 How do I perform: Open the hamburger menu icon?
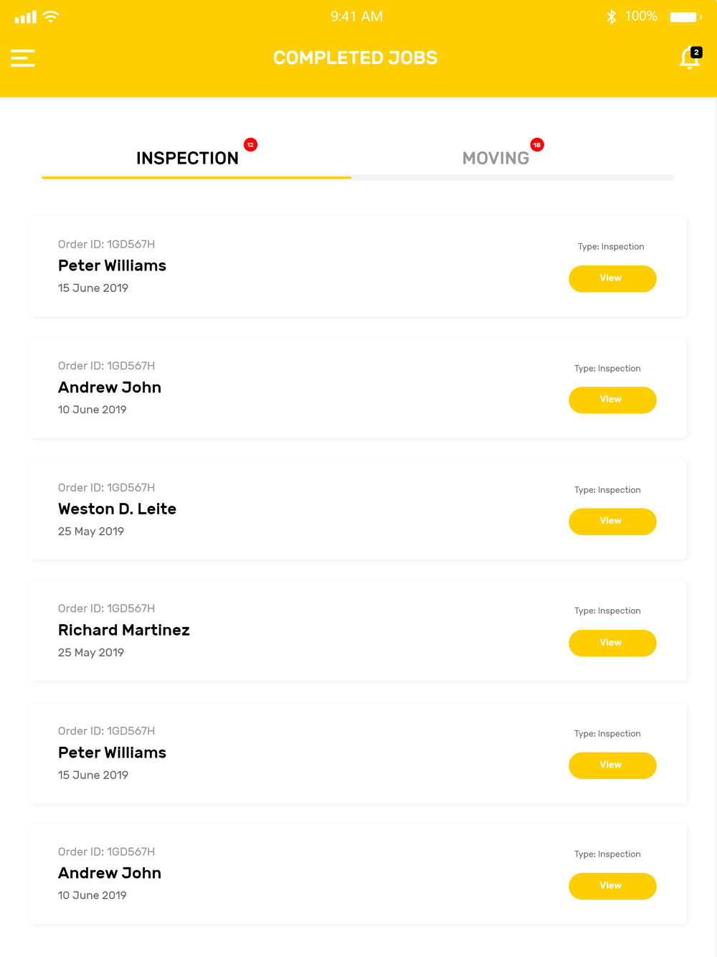[x=23, y=58]
